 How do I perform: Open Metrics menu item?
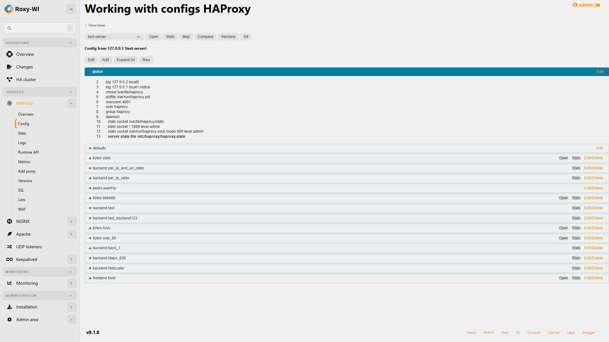click(x=24, y=162)
